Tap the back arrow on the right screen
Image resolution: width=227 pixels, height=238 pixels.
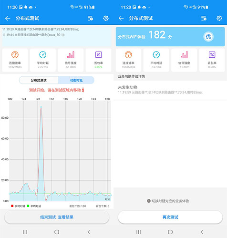[x=121, y=18]
